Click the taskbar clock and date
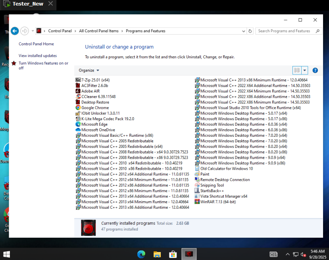The image size is (329, 260). coord(318,254)
